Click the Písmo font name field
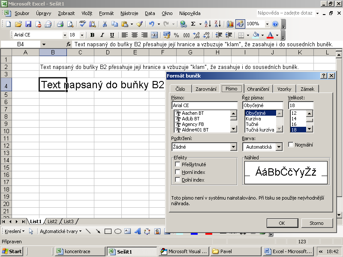Viewport: 343px width, 257px height. point(205,105)
